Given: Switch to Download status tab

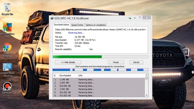Looking at the screenshot, I should pos(61,25).
